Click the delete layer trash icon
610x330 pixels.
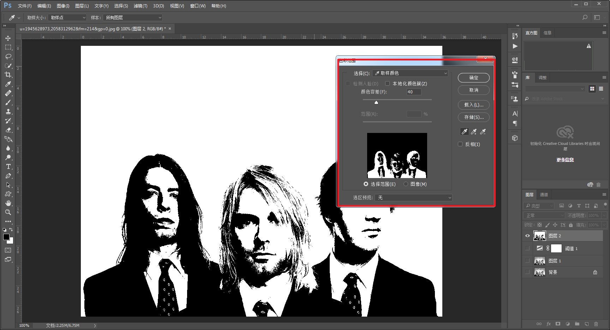596,324
